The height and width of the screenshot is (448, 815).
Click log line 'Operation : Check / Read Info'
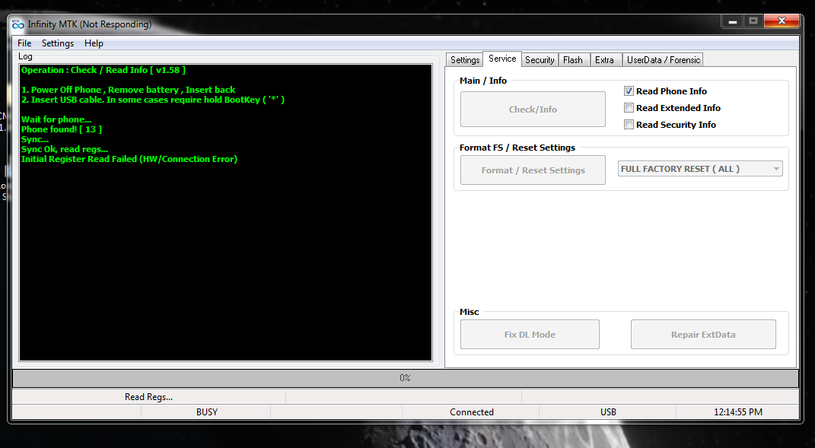click(103, 70)
